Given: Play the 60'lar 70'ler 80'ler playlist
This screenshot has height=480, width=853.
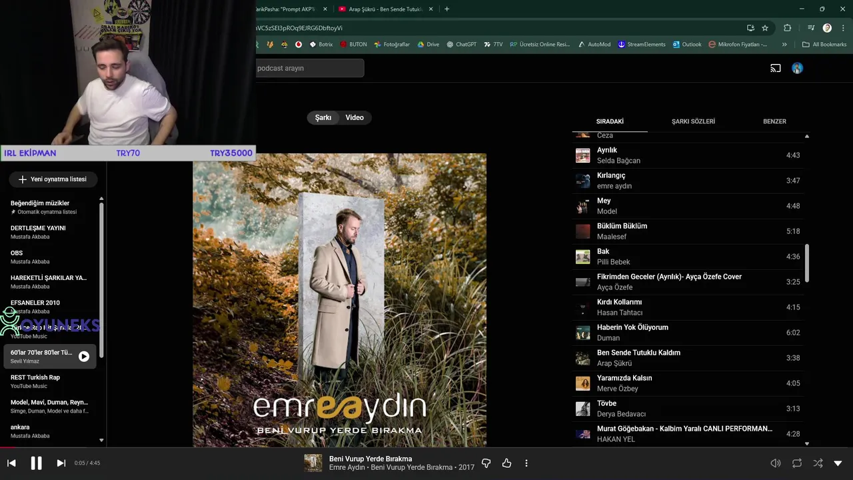Looking at the screenshot, I should coord(84,357).
